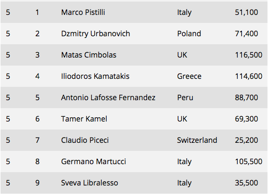This screenshot has width=268, height=194.
Task: Click Antonio Lafosse Fernandez name
Action: point(108,98)
